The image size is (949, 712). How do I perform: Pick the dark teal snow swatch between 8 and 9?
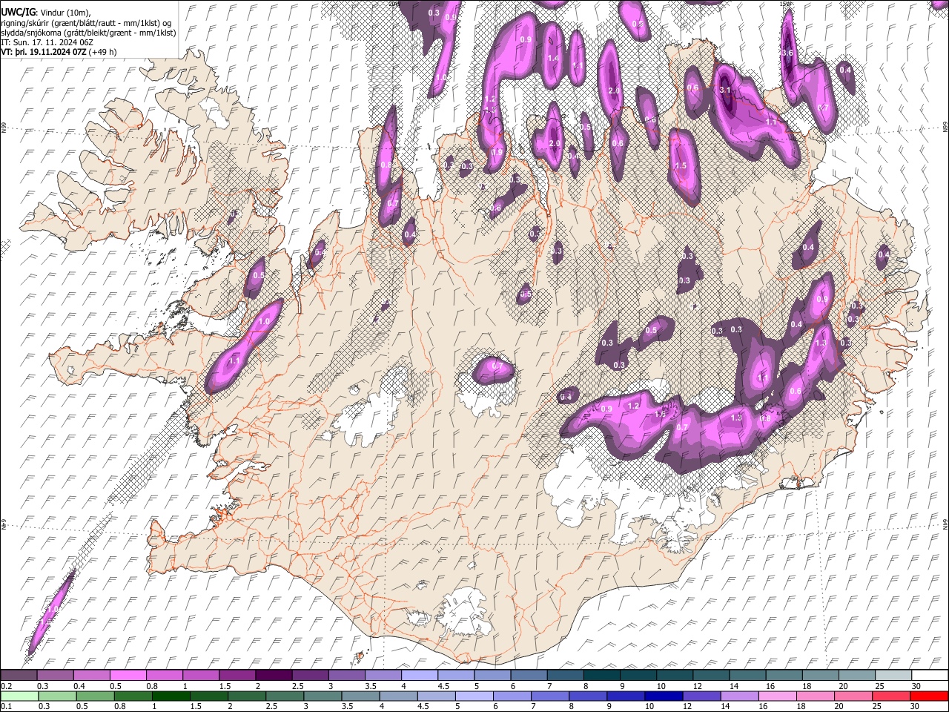pyautogui.click(x=601, y=675)
